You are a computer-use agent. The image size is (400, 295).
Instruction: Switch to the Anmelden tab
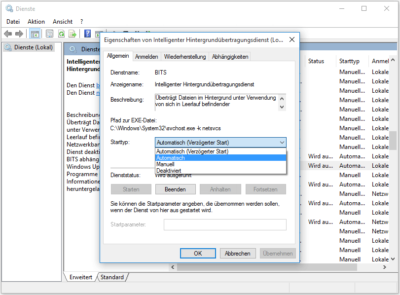coord(146,57)
